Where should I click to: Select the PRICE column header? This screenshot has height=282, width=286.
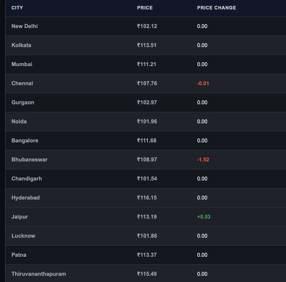tap(145, 8)
